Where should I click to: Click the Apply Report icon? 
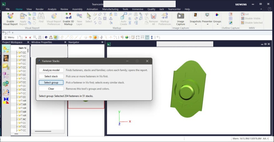coord(23,16)
